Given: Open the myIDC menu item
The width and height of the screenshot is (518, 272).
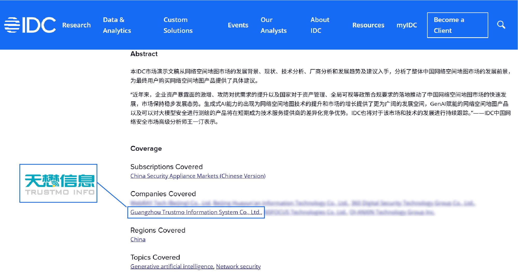Looking at the screenshot, I should 407,25.
